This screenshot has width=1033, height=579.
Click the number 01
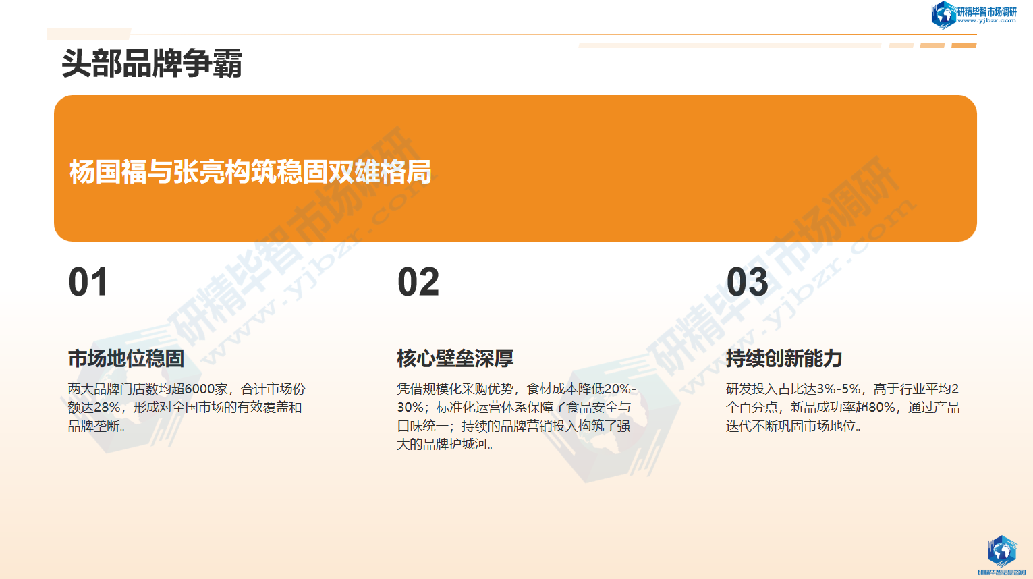[x=88, y=282]
